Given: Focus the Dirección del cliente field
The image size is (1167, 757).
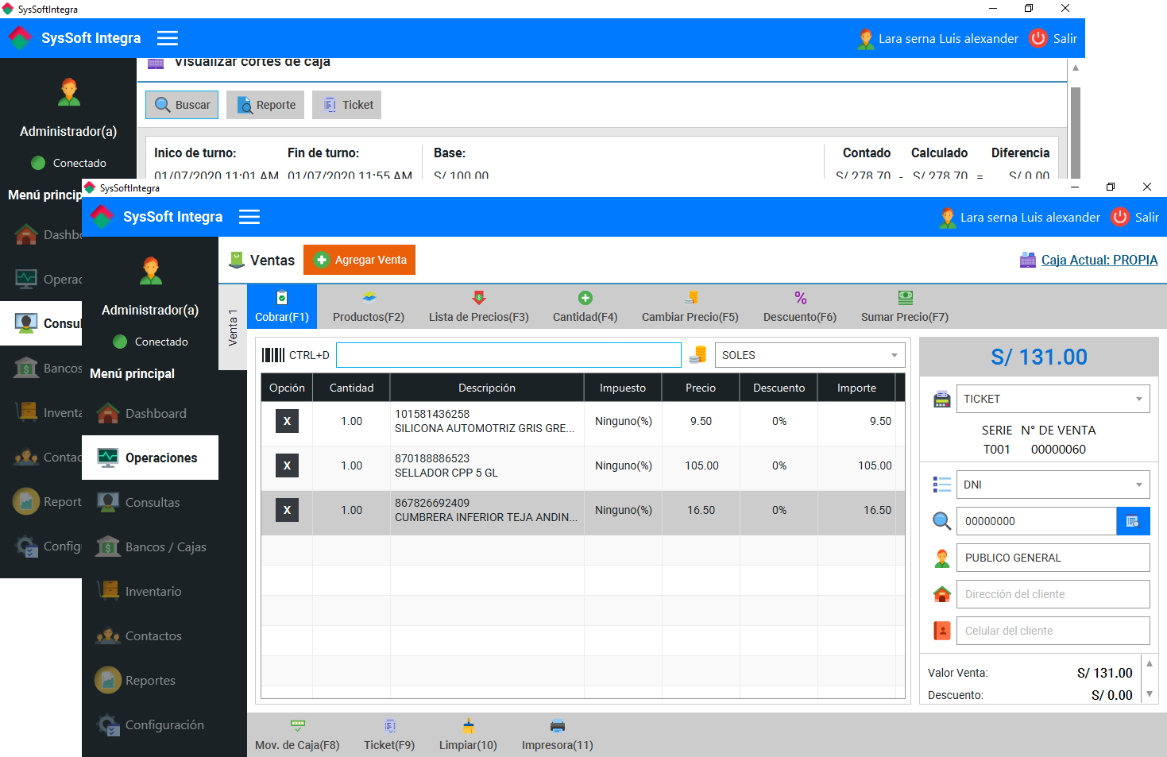Looking at the screenshot, I should click(1053, 594).
